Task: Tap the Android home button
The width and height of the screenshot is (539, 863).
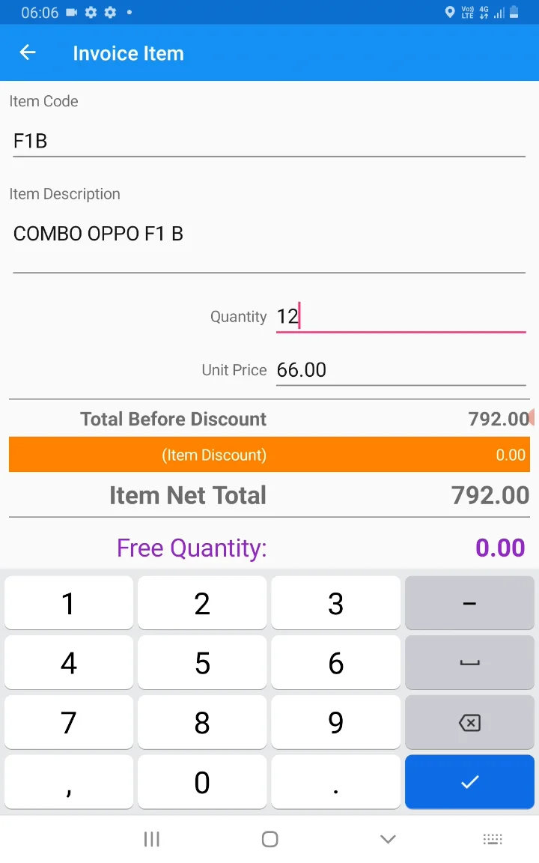Action: pyautogui.click(x=270, y=839)
